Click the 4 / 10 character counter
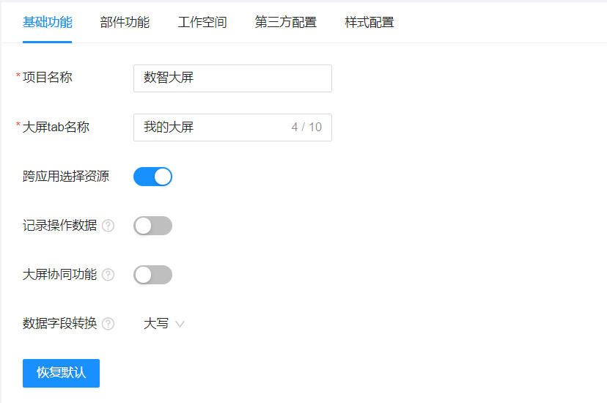The image size is (607, 403). coord(306,127)
